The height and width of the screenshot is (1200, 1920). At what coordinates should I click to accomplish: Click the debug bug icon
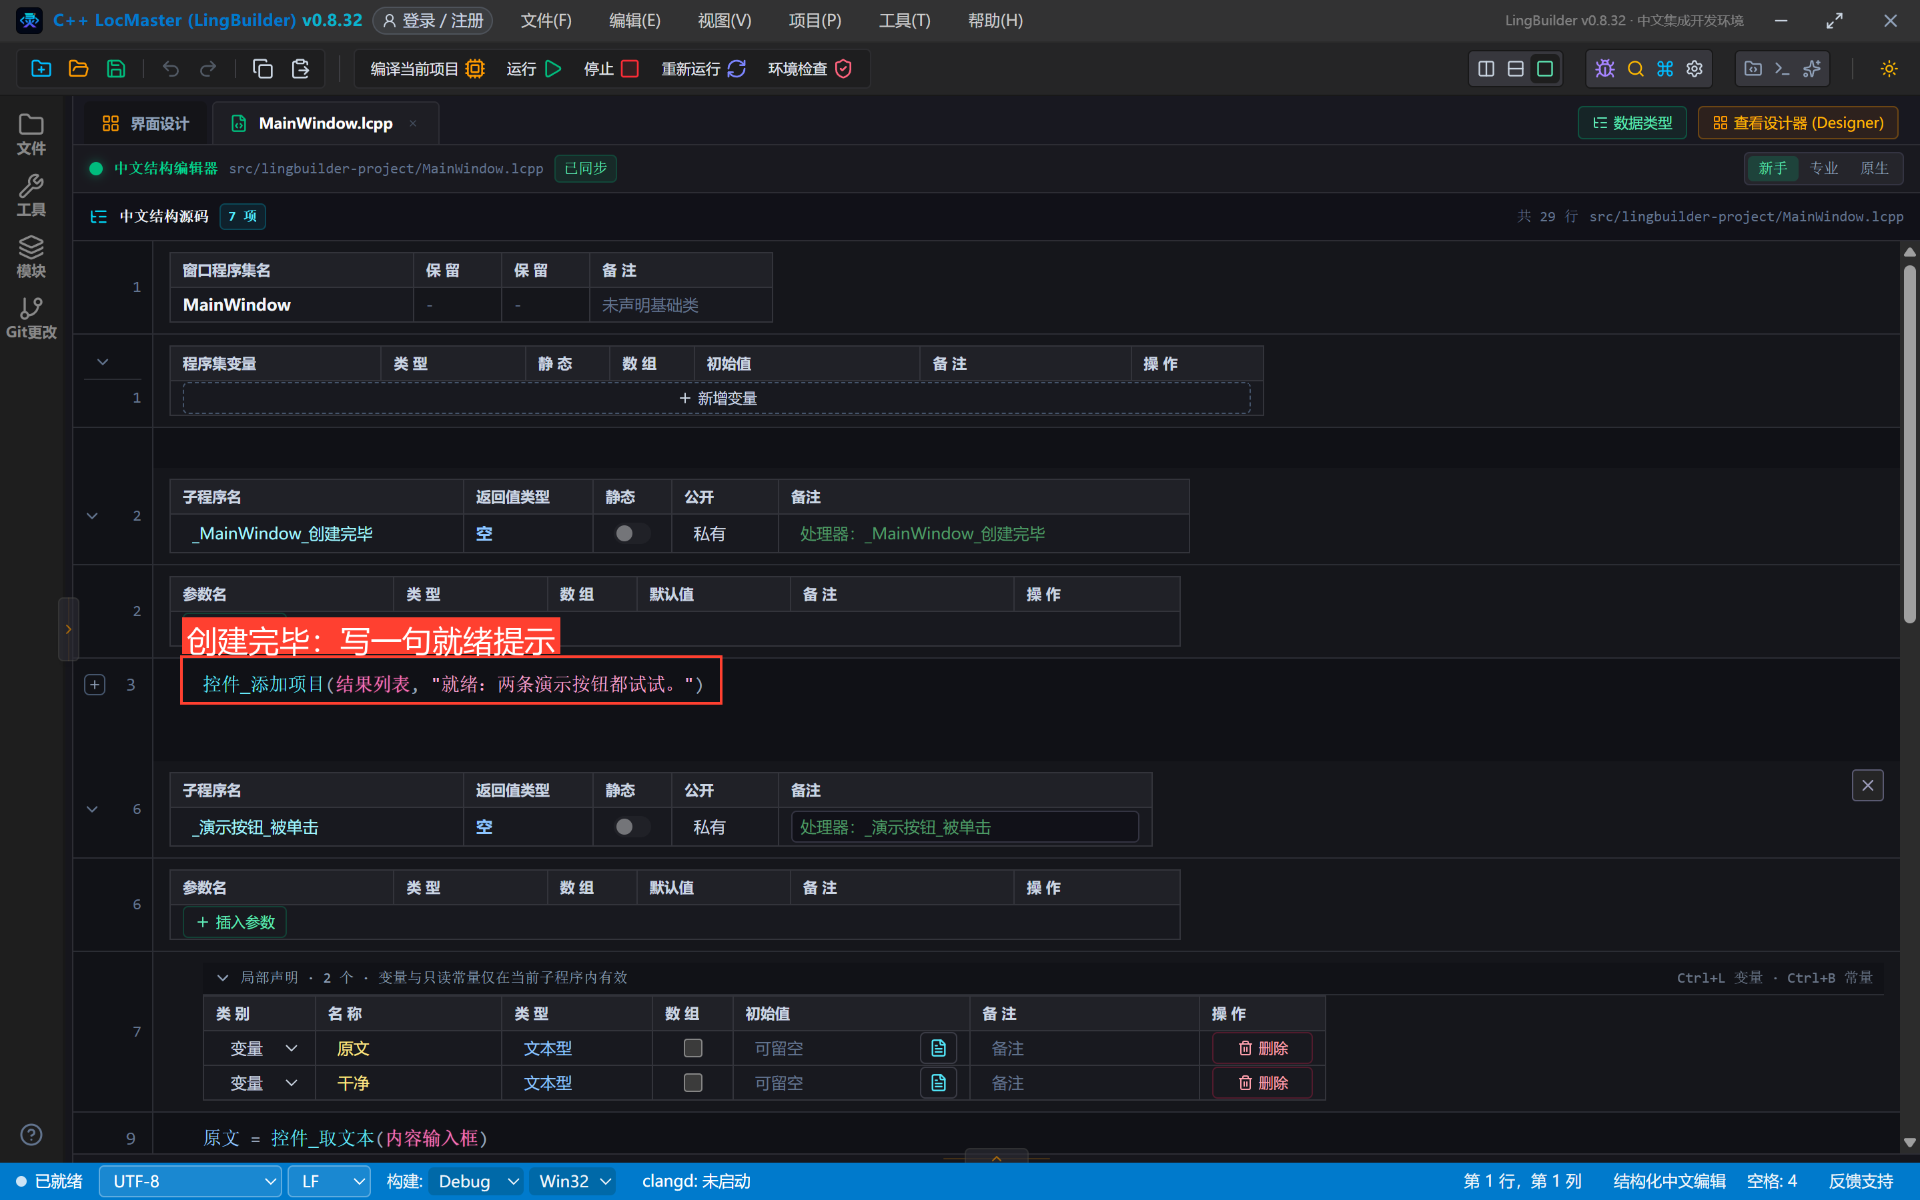(1604, 69)
